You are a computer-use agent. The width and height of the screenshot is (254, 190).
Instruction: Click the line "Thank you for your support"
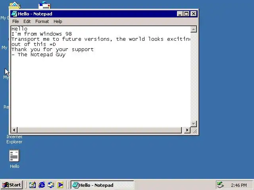(52, 49)
